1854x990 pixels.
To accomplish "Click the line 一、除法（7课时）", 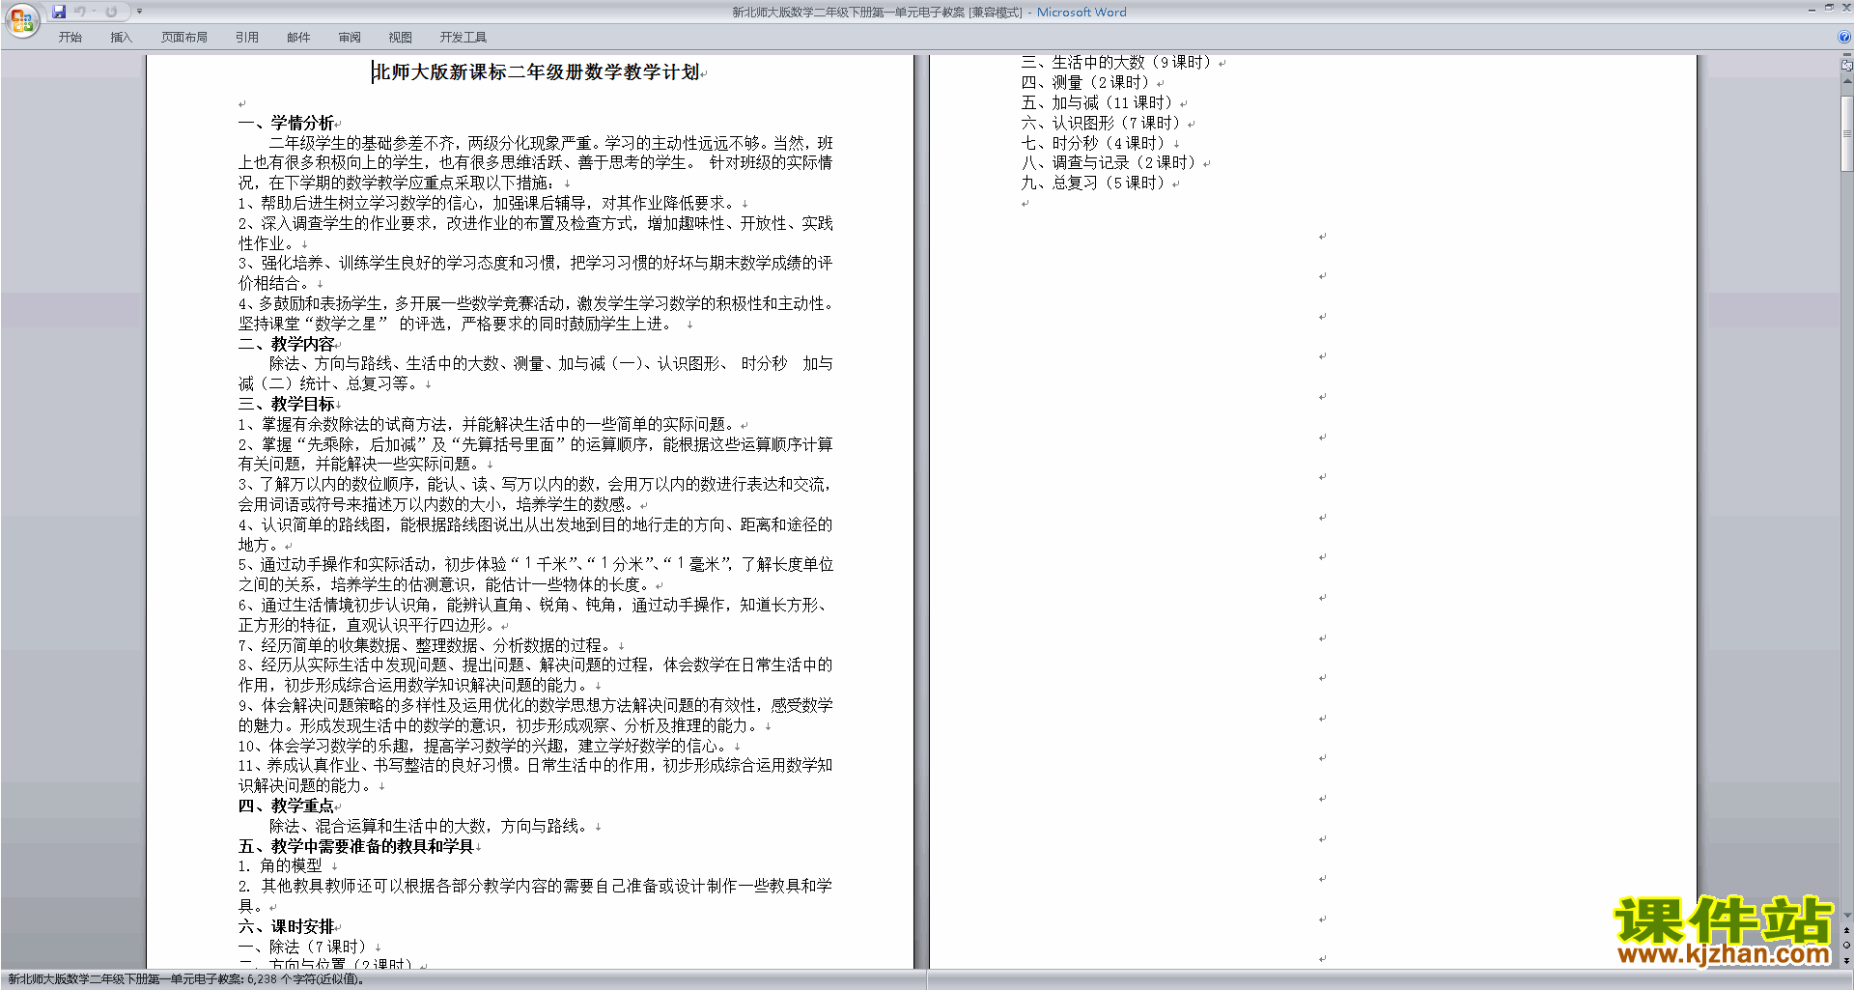I will point(302,947).
